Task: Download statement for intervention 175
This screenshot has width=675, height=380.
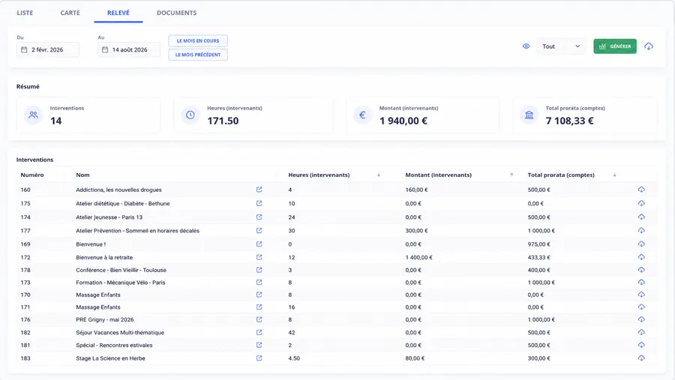Action: [641, 203]
